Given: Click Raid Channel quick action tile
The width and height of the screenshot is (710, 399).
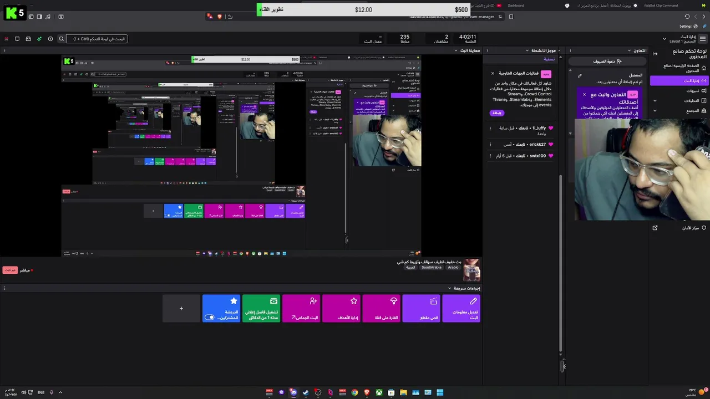Looking at the screenshot, I should [381, 308].
